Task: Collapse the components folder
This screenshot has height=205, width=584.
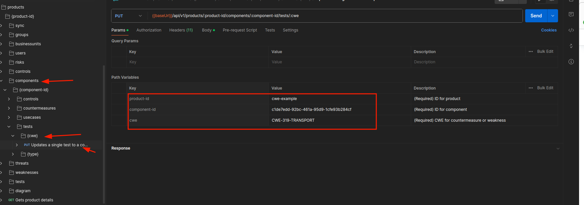Action: click(1, 80)
